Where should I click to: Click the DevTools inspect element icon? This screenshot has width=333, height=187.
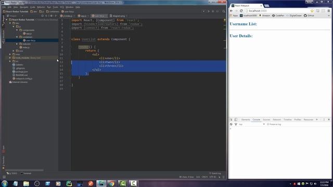231,119
